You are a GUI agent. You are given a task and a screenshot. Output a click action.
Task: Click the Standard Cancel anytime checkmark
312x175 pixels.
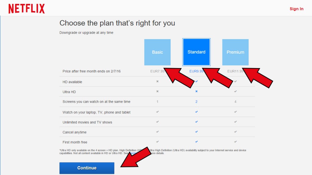[x=197, y=132]
